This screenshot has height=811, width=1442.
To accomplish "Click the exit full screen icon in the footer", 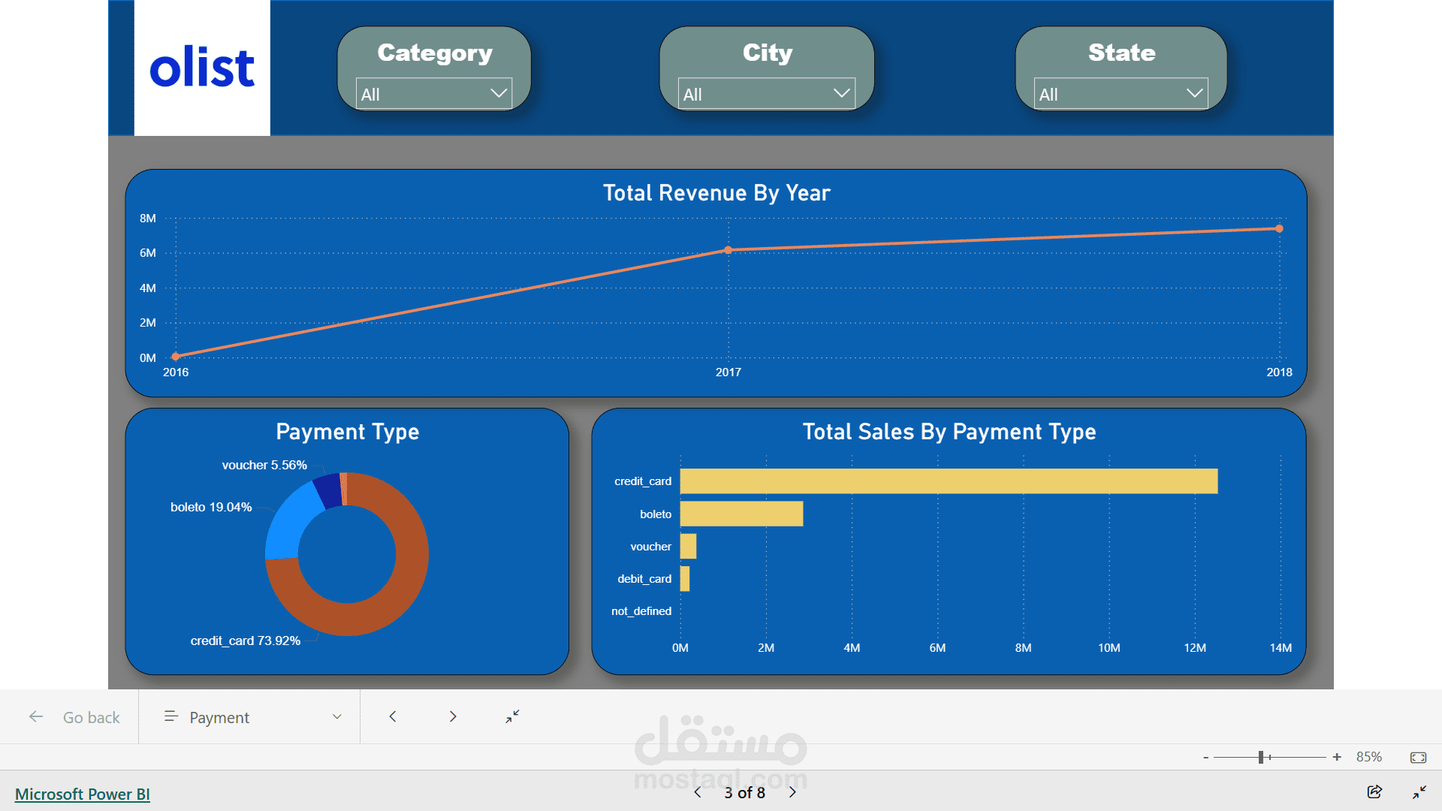I will [1419, 792].
